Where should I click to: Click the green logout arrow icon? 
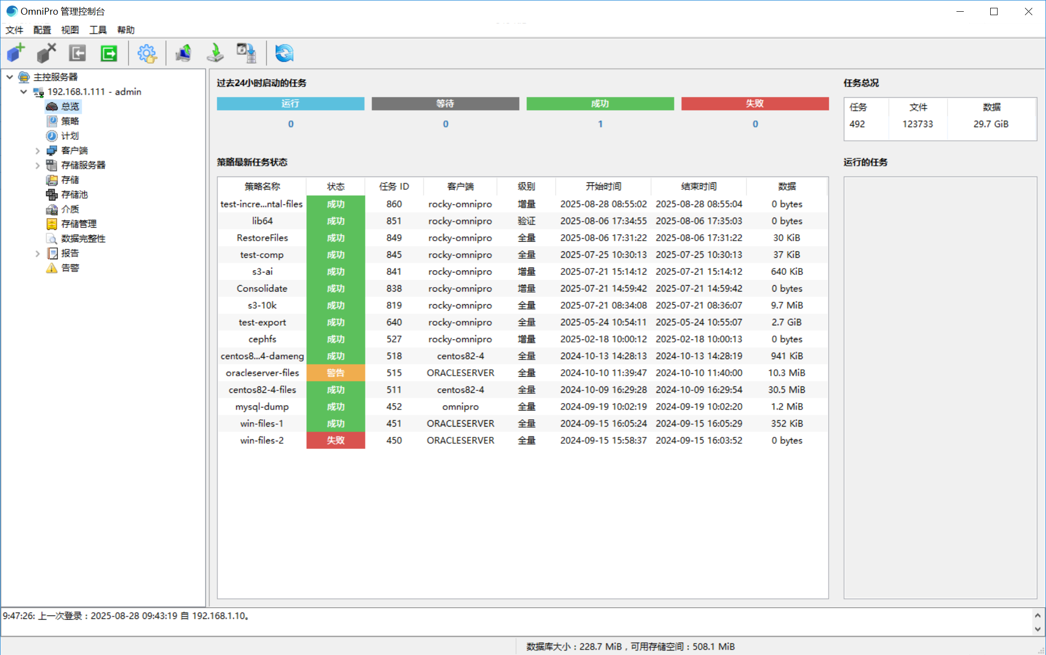pyautogui.click(x=109, y=53)
